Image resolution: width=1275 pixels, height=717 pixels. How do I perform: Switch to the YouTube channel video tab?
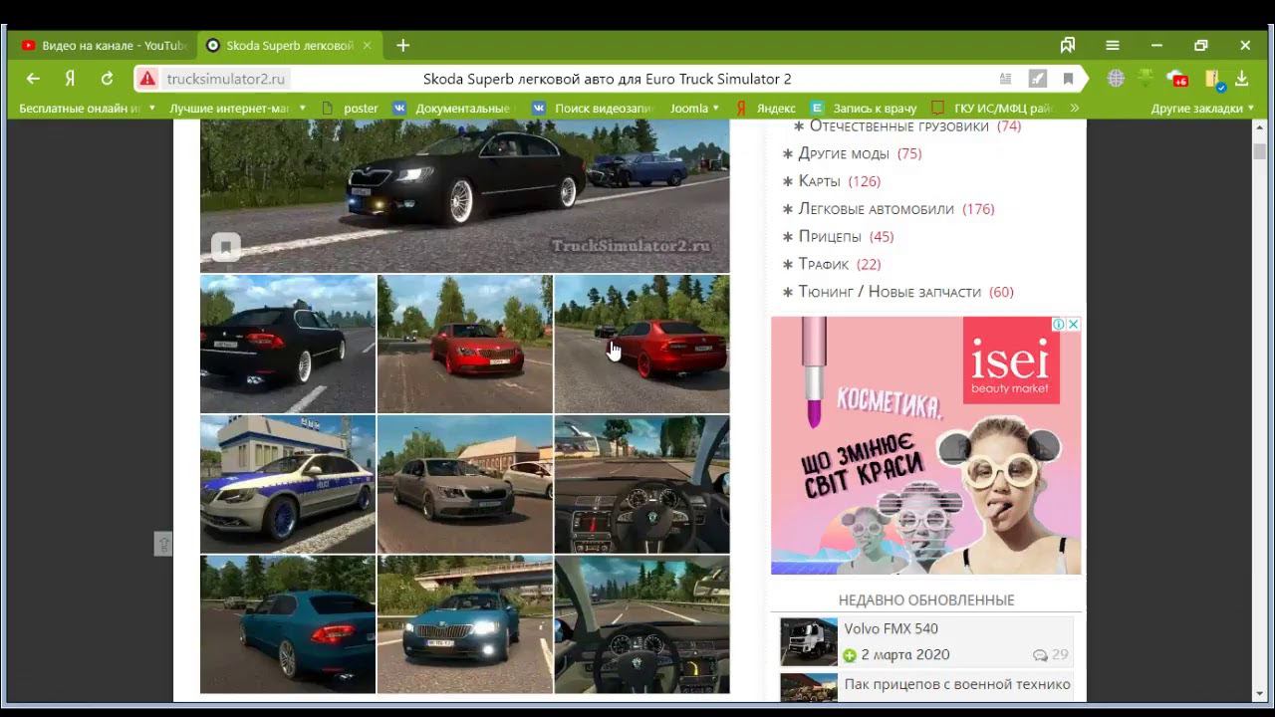click(104, 45)
